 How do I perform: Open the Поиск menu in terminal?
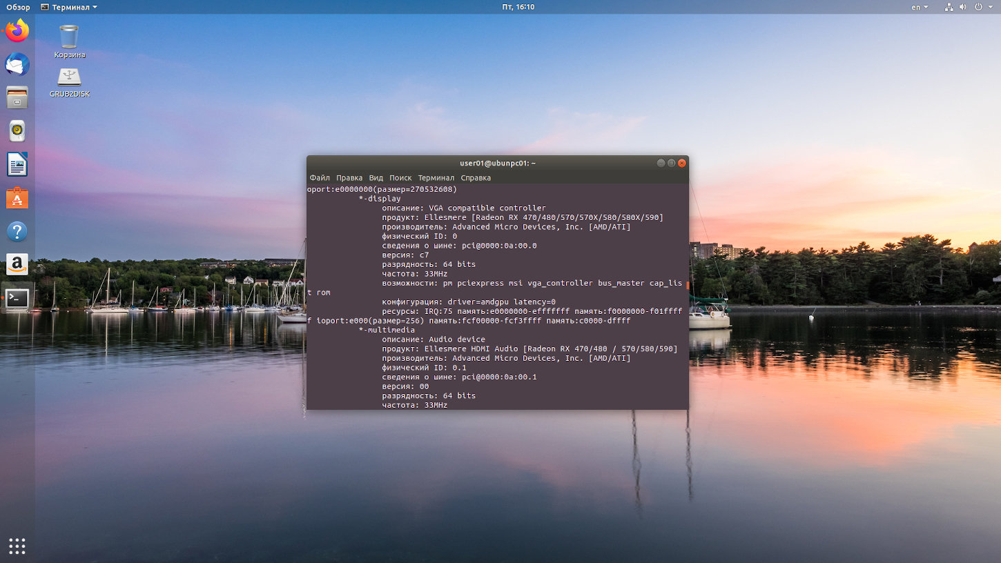click(400, 177)
